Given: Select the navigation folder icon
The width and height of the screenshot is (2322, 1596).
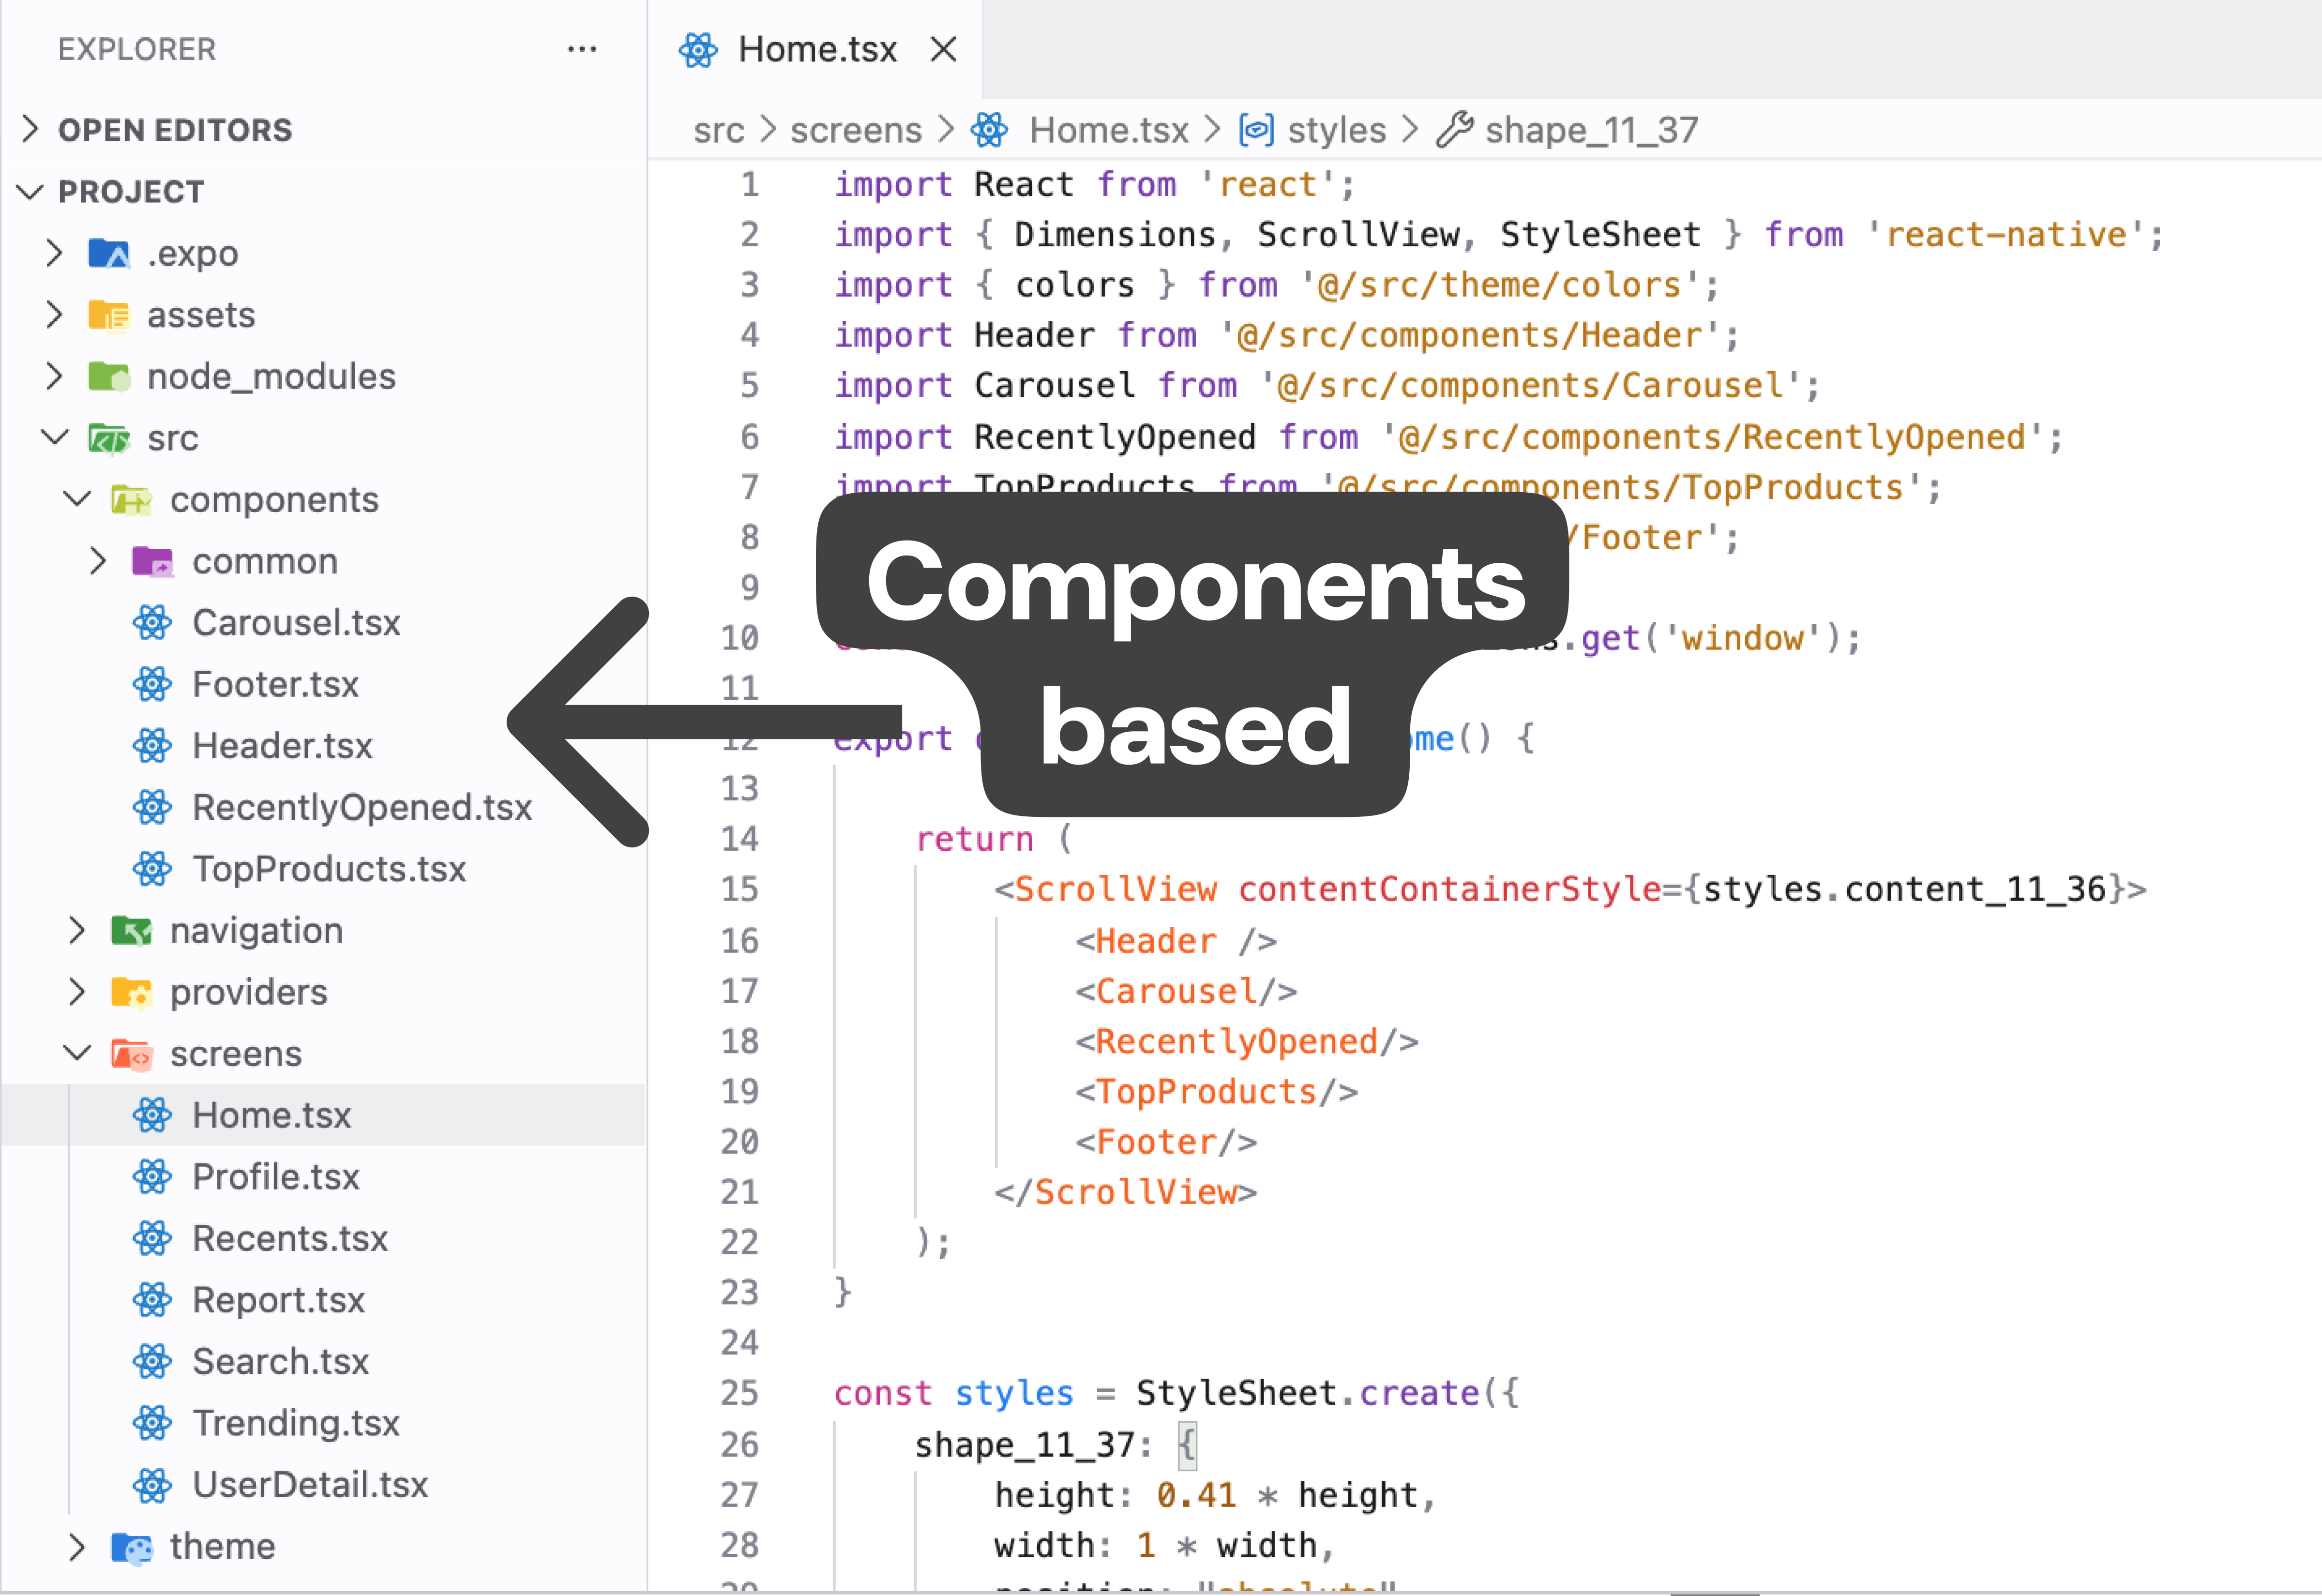Looking at the screenshot, I should pos(131,930).
